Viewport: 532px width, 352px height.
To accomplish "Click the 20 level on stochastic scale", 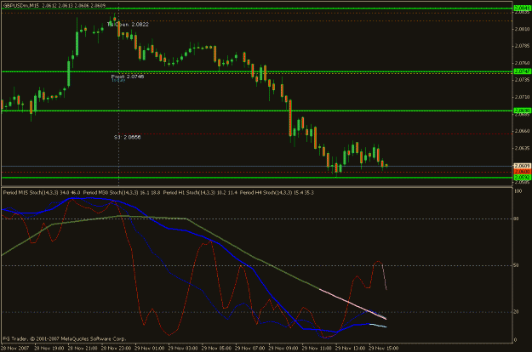I will pos(517,312).
